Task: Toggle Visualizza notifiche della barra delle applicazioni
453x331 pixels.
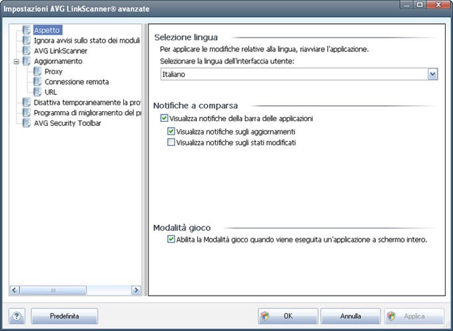Action: click(164, 118)
